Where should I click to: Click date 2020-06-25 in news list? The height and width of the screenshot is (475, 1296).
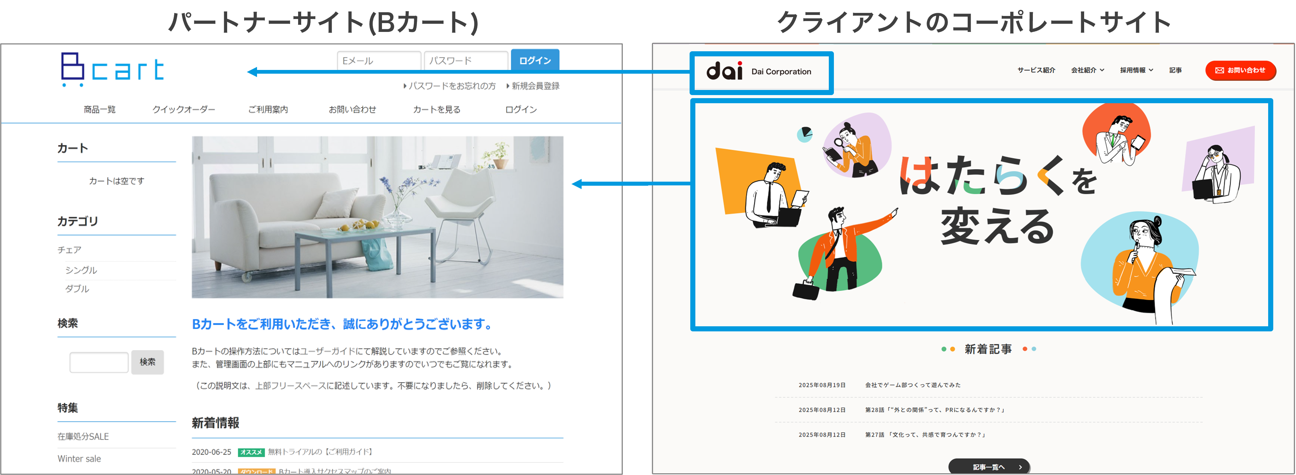coord(211,452)
